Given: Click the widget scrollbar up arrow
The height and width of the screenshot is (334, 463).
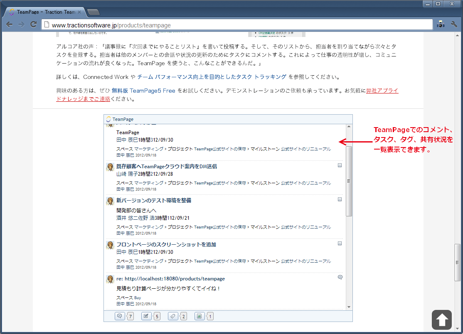Looking at the screenshot, I should coord(349,127).
